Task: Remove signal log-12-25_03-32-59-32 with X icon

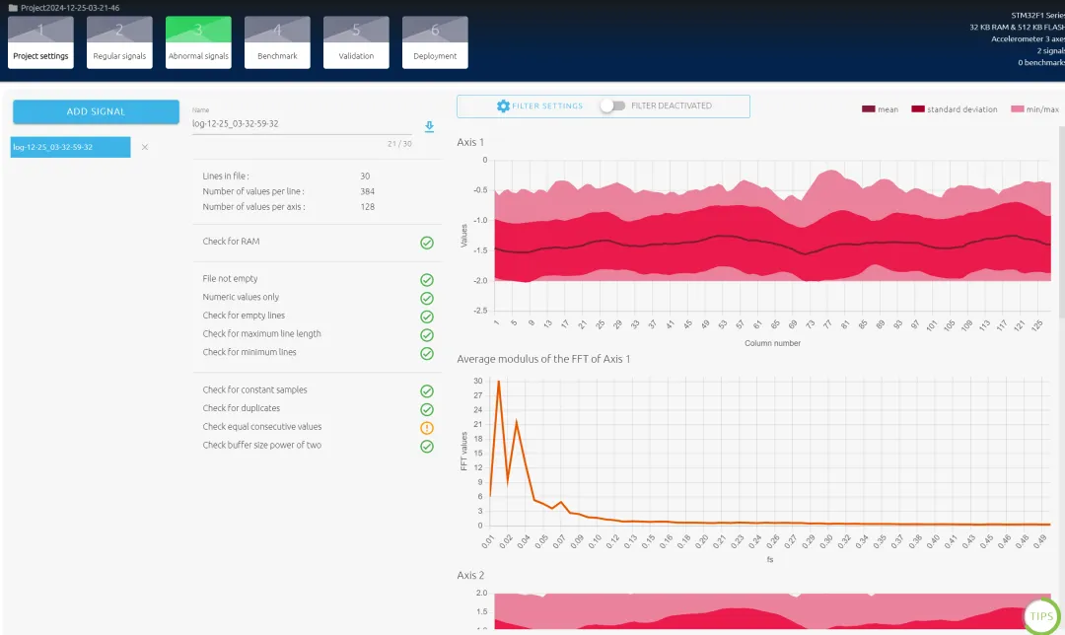Action: 145,147
